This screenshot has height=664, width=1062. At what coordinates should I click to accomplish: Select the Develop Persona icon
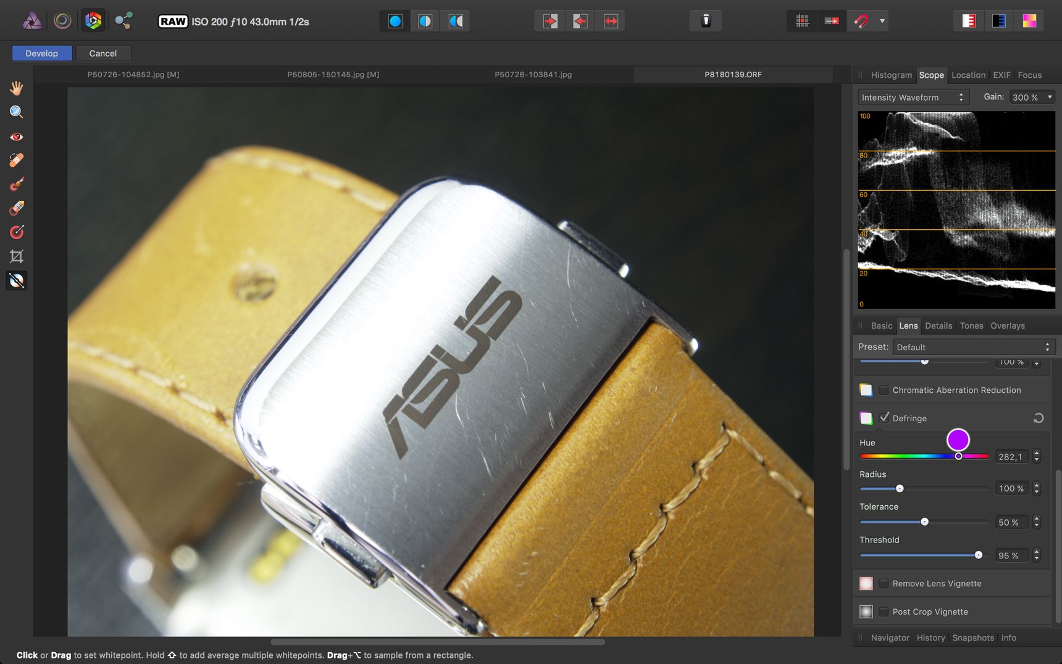93,21
